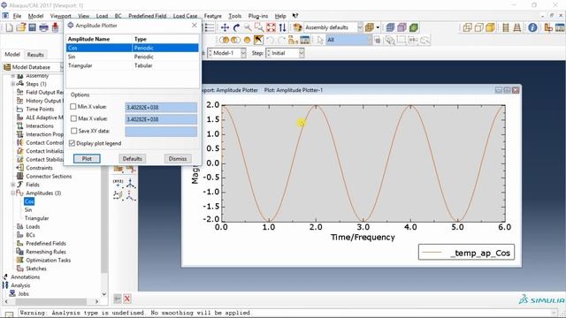The width and height of the screenshot is (566, 318).
Task: Click the purple render style cube
Action: (402, 27)
